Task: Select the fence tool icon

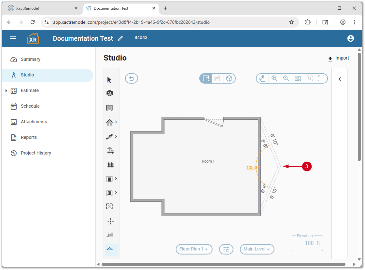Action: pos(110,165)
